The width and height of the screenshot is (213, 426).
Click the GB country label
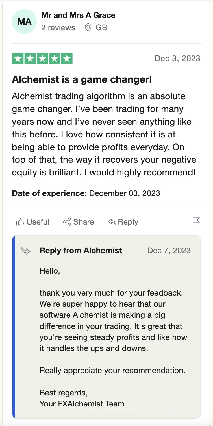[101, 28]
